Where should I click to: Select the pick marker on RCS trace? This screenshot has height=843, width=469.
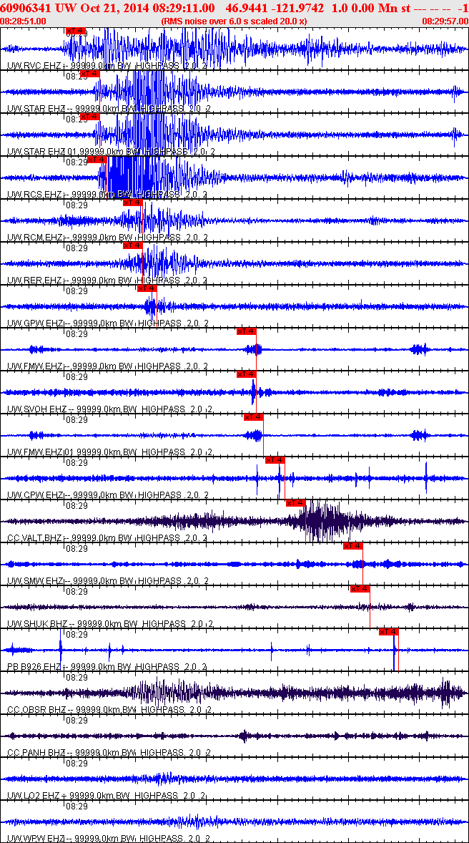click(97, 160)
